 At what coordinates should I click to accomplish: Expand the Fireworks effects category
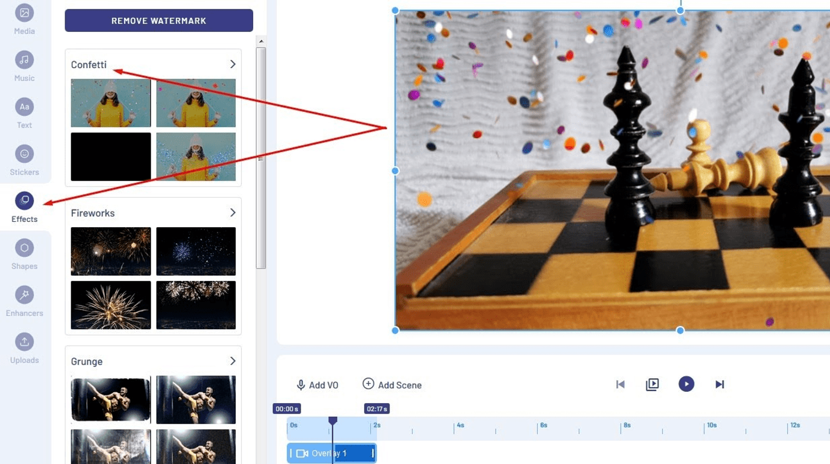(x=232, y=212)
